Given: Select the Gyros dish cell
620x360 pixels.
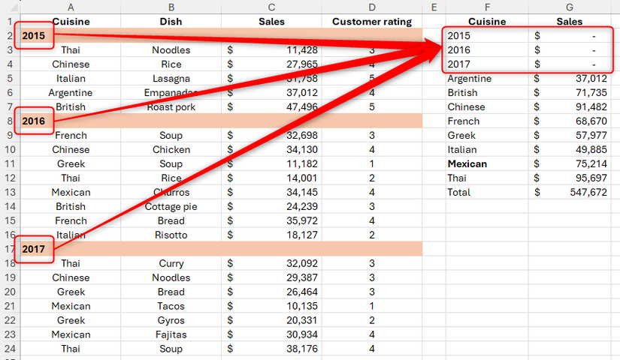Looking at the screenshot, I should [x=171, y=320].
